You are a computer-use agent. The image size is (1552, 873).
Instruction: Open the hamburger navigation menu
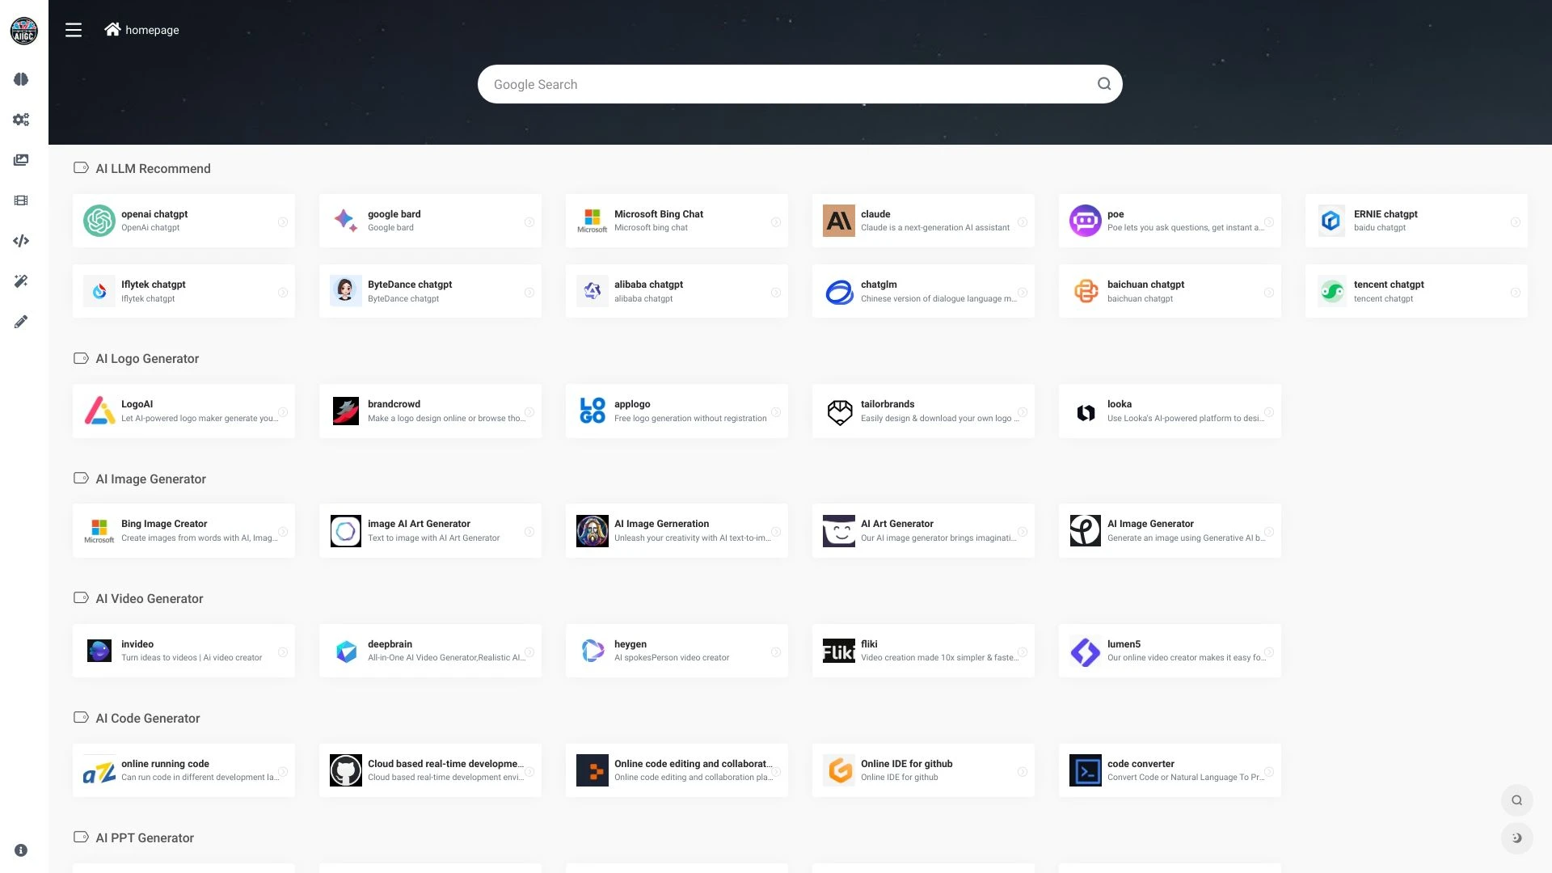74,29
